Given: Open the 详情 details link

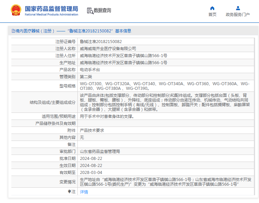Looking at the screenshot, I should point(84,192).
